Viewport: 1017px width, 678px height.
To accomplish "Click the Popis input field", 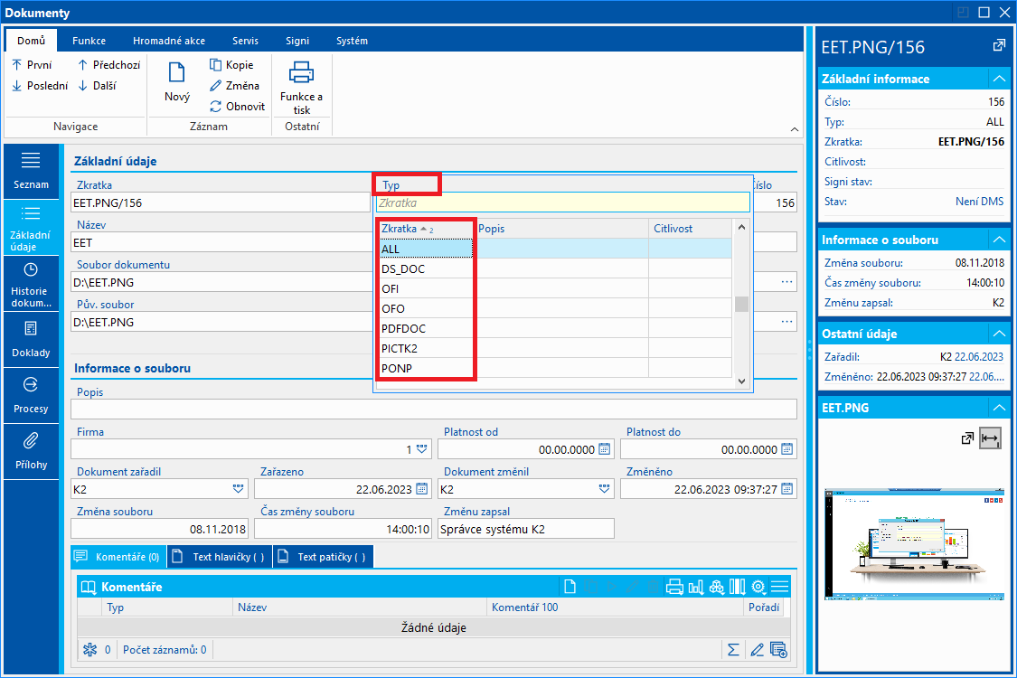I will [x=433, y=410].
